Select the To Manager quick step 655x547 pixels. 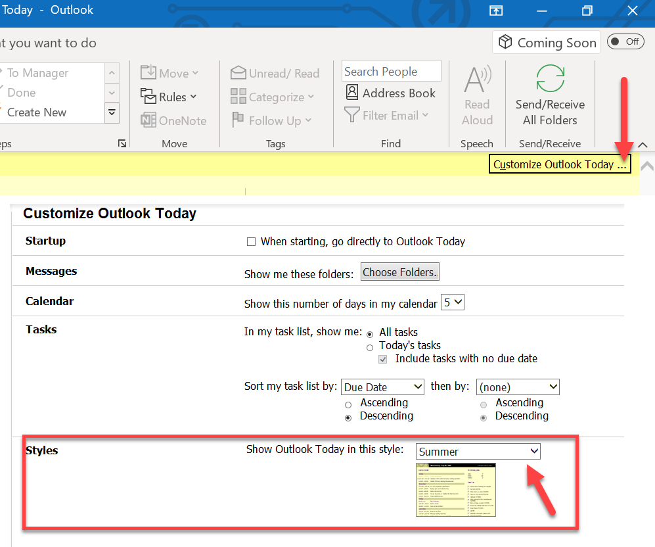coord(37,73)
